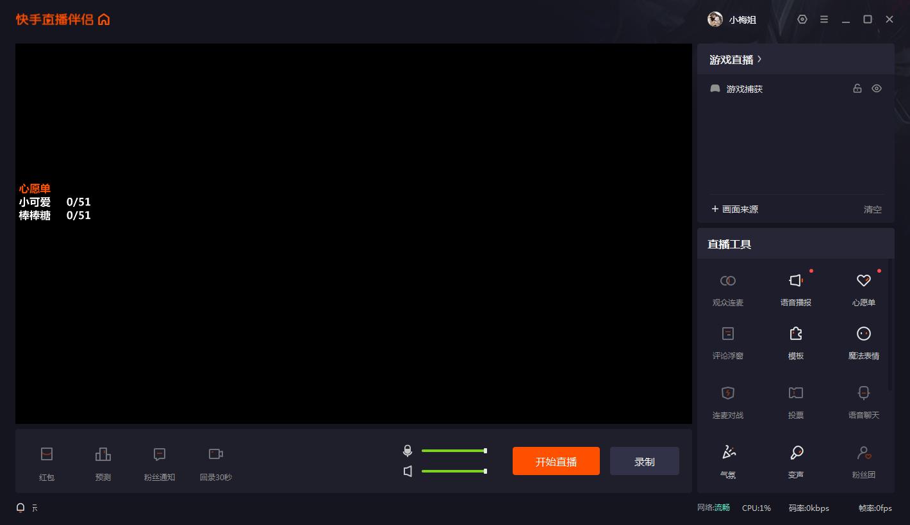Viewport: 910px width, 525px height.
Task: Click the 小梅姐 username
Action: point(743,20)
